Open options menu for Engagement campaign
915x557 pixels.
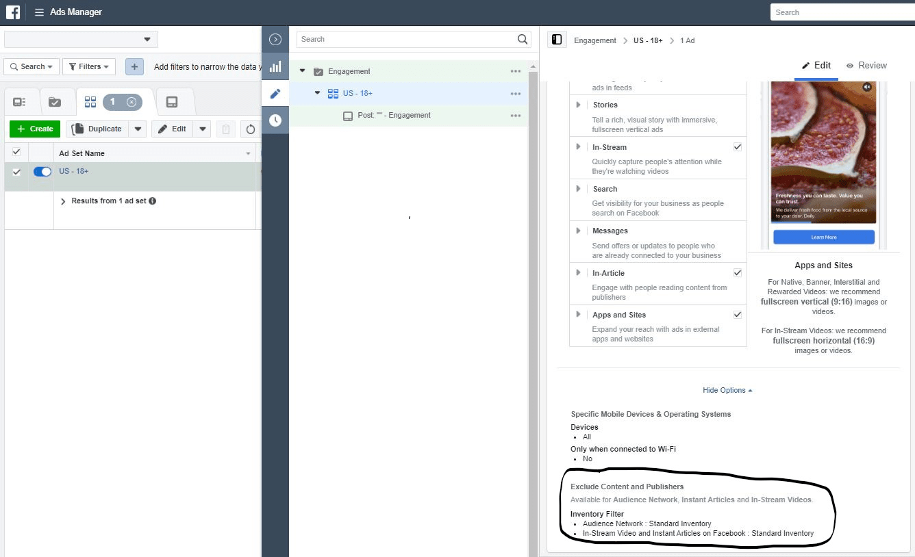(515, 71)
